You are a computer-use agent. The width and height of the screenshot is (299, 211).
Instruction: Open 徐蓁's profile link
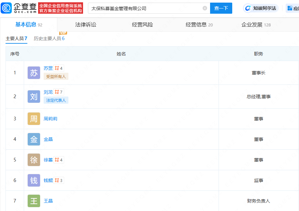tap(48, 160)
